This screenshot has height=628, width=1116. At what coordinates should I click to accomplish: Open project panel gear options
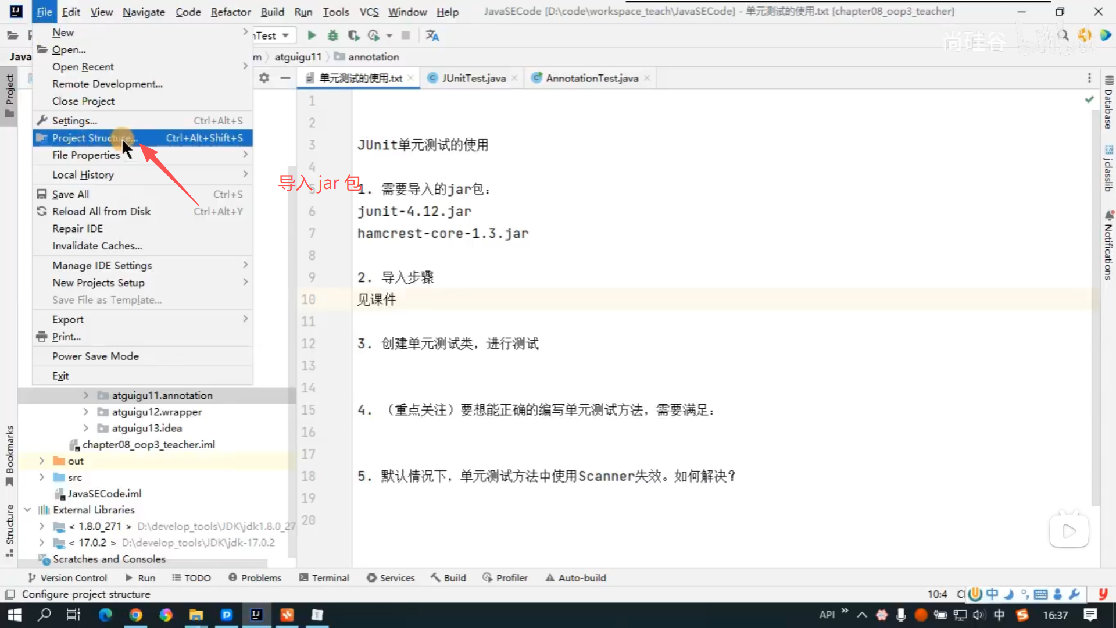(264, 78)
